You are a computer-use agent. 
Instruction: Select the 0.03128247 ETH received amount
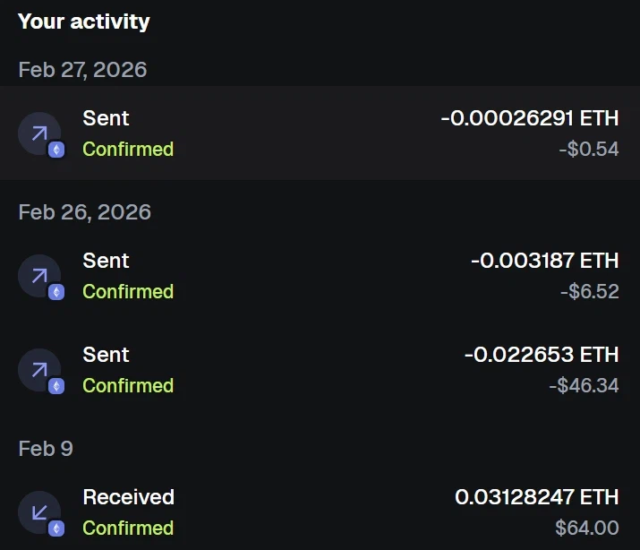(536, 497)
